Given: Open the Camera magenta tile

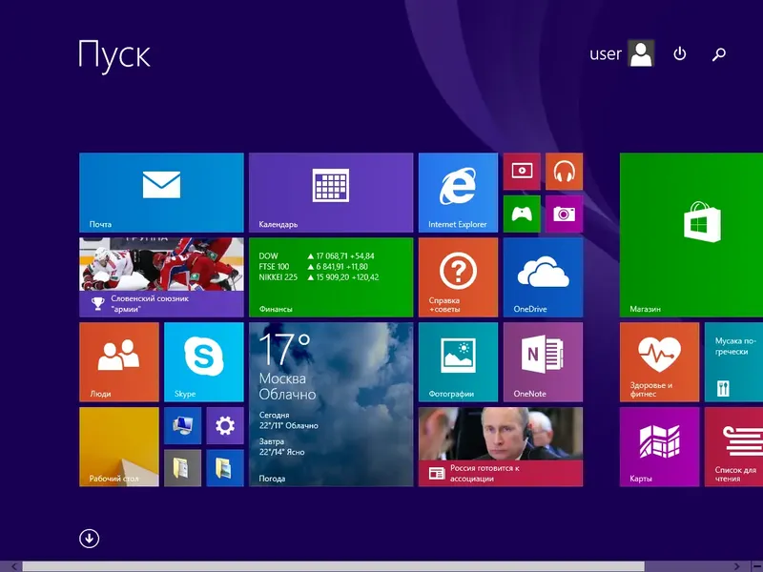Looking at the screenshot, I should [564, 214].
